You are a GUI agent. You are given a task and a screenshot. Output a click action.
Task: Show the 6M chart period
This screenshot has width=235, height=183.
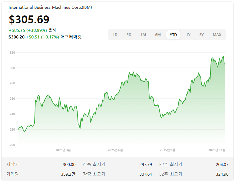coord(158,35)
